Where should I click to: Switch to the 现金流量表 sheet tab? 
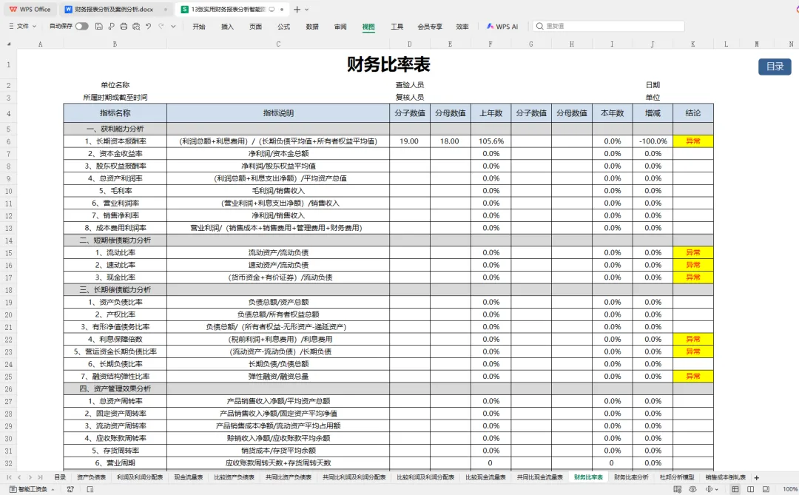click(189, 477)
